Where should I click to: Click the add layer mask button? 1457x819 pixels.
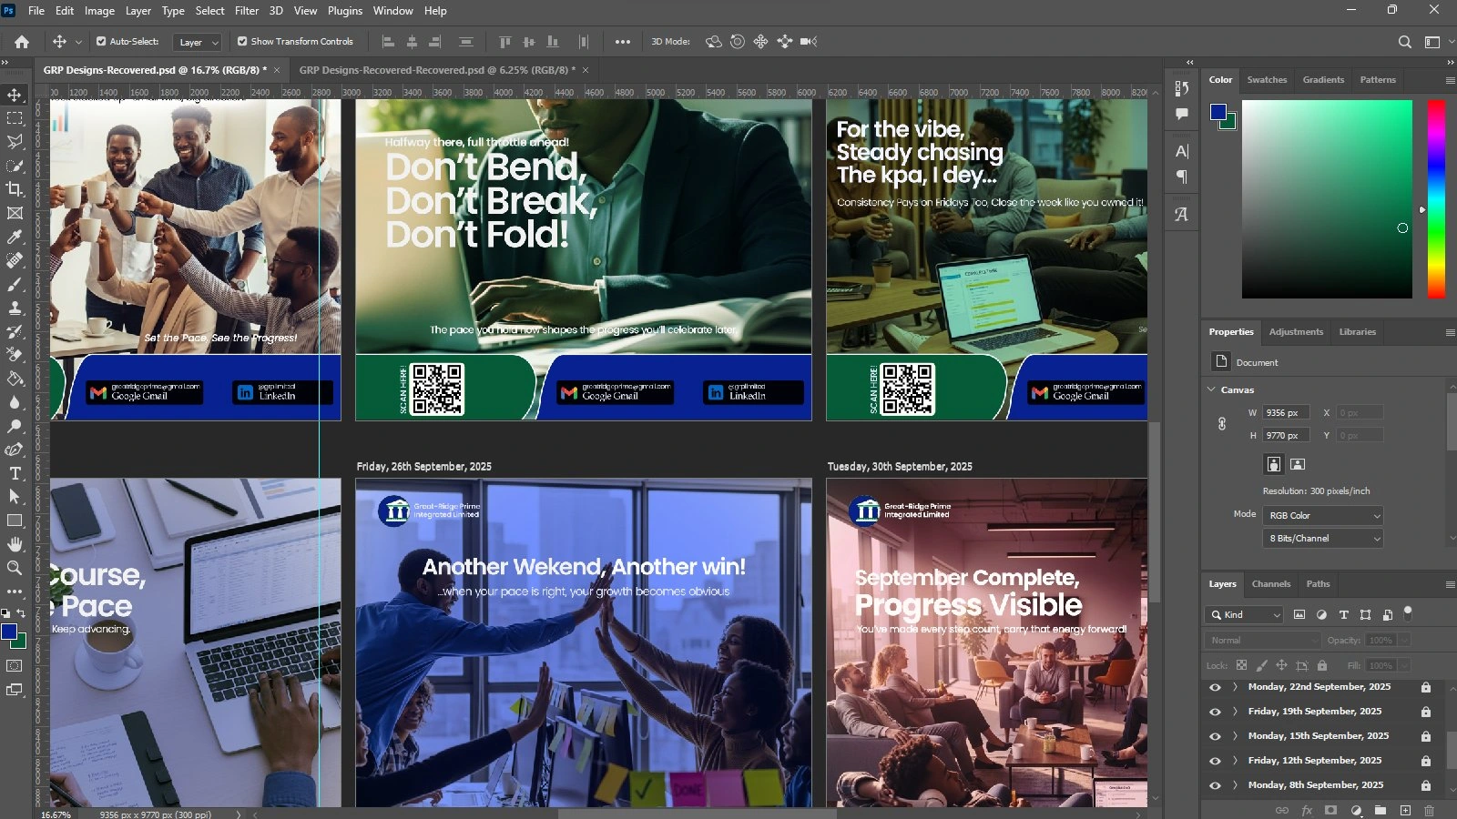coord(1331,810)
